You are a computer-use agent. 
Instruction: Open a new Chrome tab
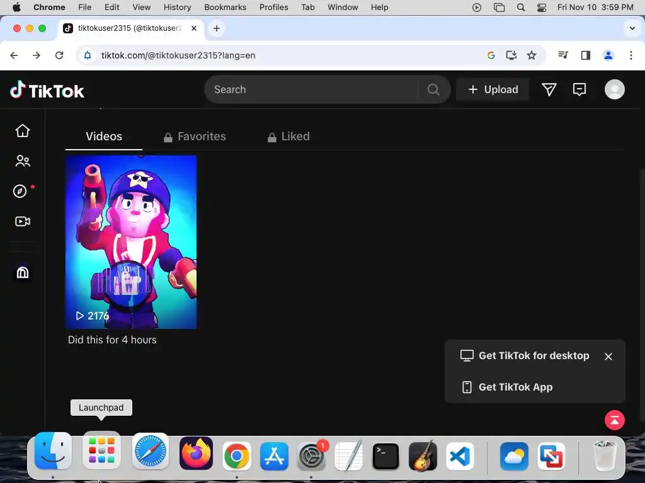point(217,28)
